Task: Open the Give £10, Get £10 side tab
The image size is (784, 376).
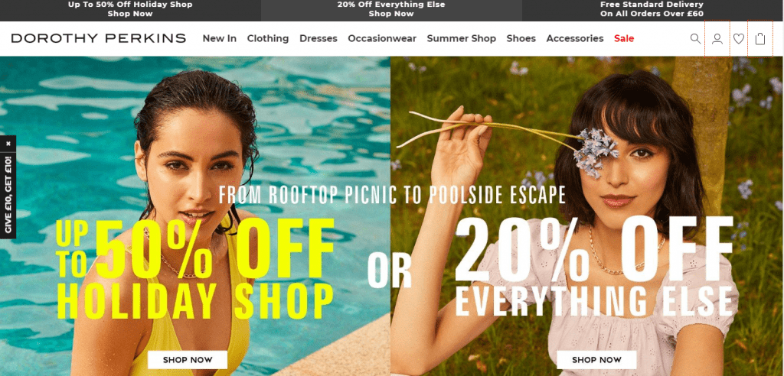Action: tap(8, 195)
